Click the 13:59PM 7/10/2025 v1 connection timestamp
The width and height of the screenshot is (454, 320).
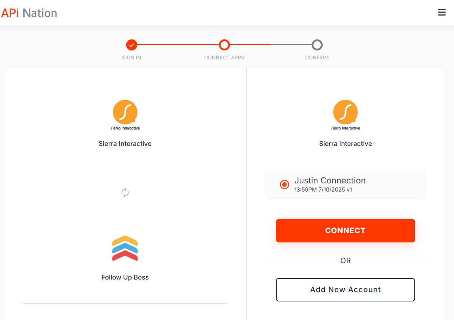[323, 190]
